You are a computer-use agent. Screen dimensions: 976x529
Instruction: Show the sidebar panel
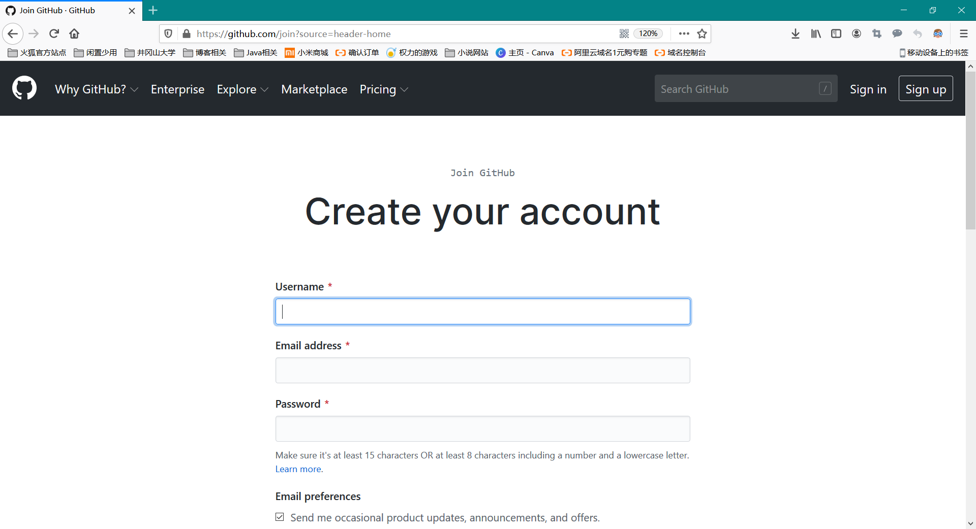[x=836, y=34]
